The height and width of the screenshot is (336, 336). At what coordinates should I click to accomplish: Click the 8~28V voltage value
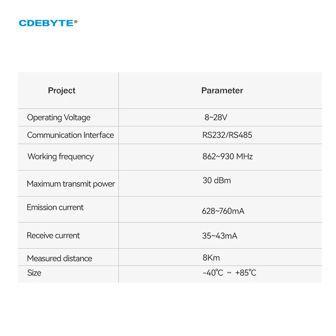pyautogui.click(x=216, y=118)
